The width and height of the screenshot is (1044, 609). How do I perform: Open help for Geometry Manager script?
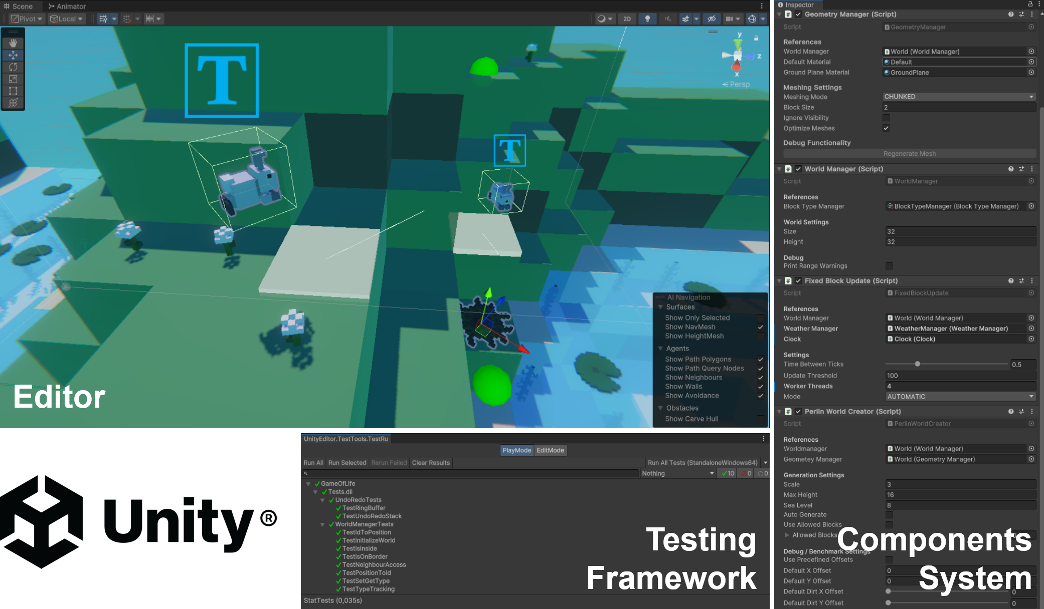(1011, 15)
